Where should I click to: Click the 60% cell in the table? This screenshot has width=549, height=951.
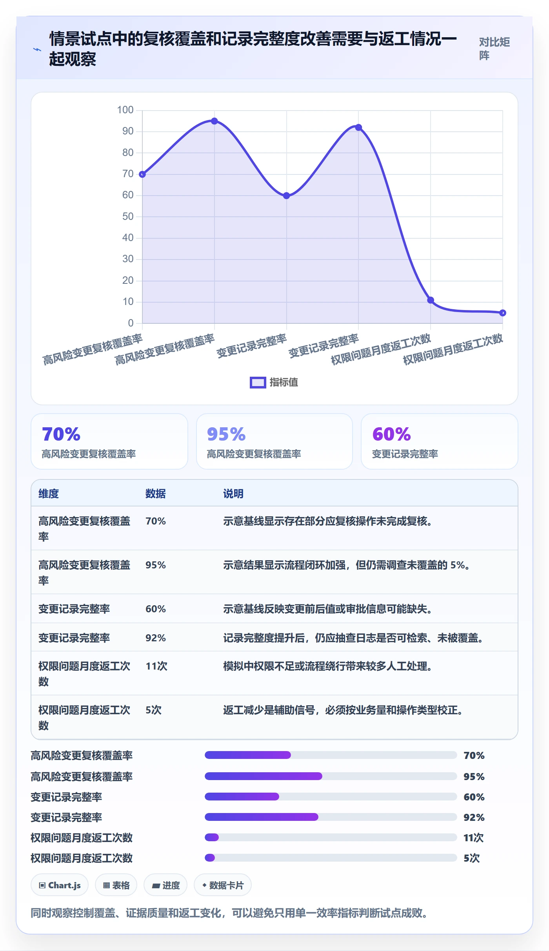(x=156, y=609)
